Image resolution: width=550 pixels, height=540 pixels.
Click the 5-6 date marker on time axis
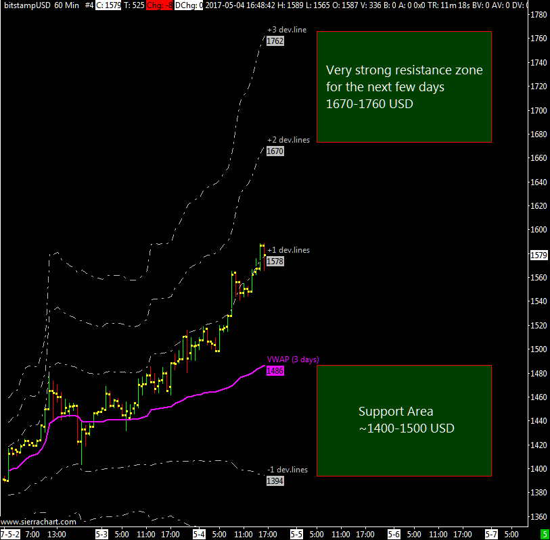click(394, 534)
